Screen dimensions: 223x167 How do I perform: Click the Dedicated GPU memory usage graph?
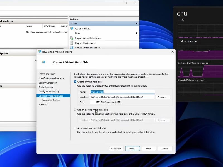pyautogui.click(x=200, y=71)
